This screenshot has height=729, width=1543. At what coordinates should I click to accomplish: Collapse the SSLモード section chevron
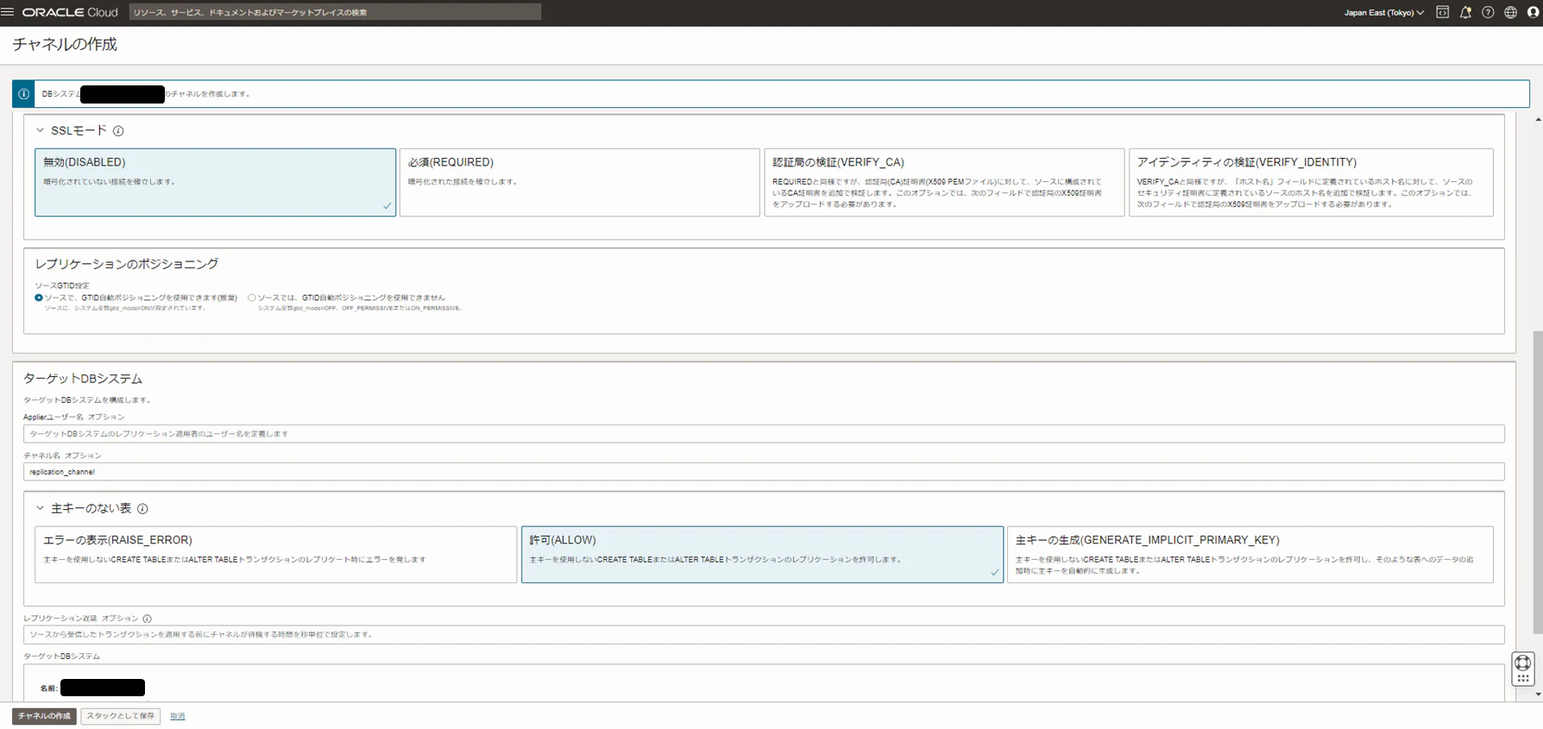40,130
